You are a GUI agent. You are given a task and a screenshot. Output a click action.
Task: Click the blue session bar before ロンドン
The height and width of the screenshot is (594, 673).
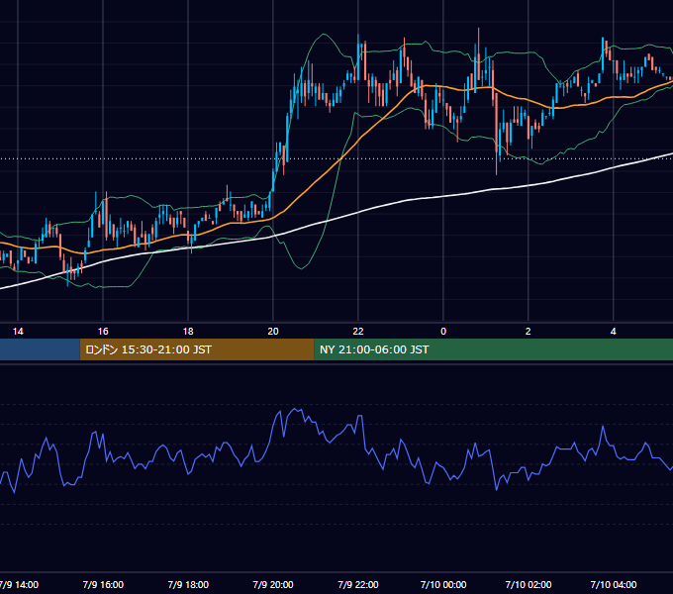coord(40,349)
